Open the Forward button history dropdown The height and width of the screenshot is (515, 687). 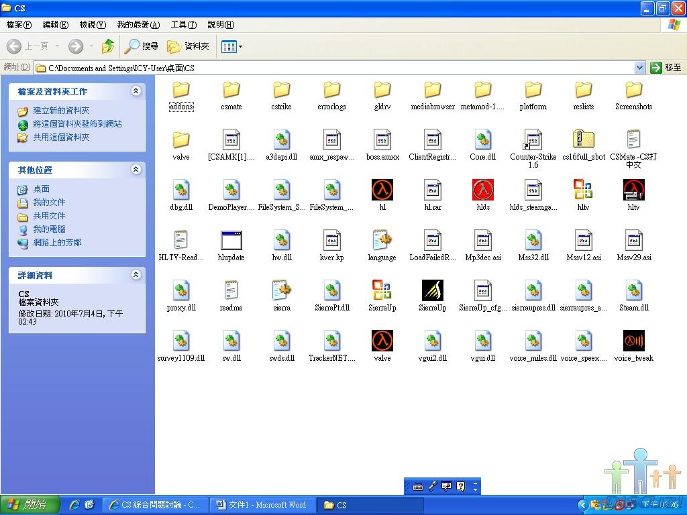pos(91,46)
